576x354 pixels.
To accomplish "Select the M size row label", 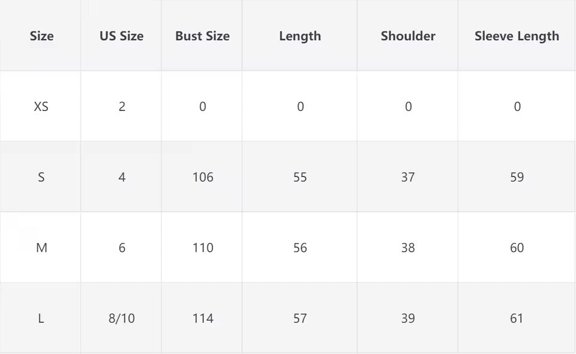I will point(41,248).
